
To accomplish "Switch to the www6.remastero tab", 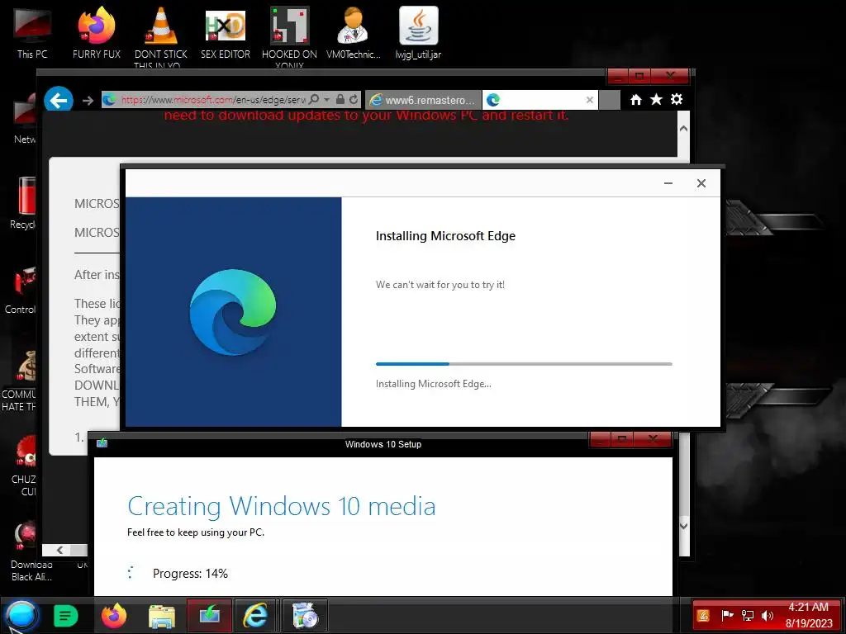I will (423, 100).
